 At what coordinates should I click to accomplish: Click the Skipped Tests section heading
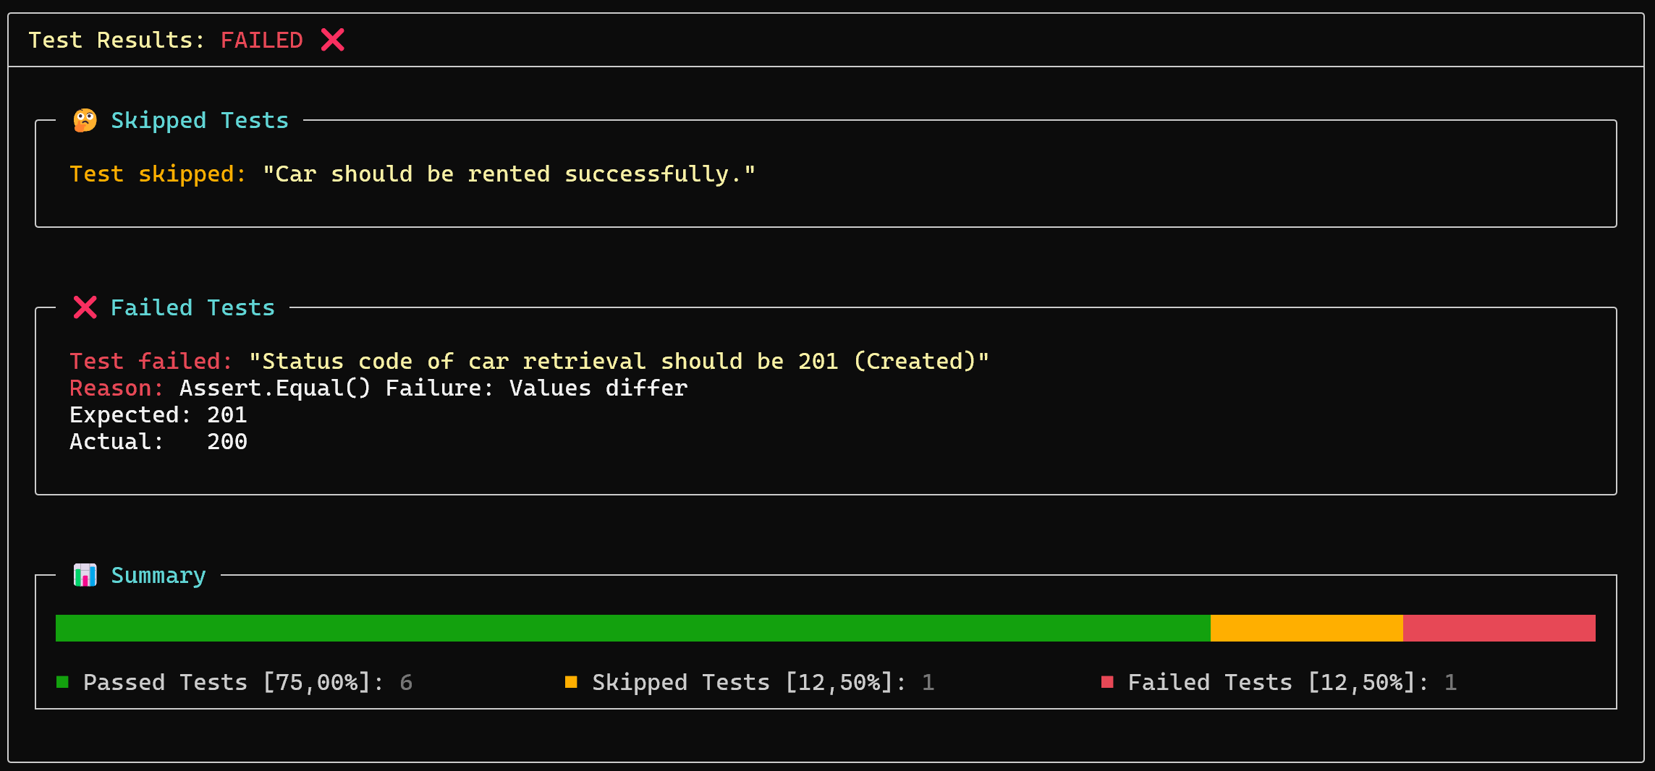click(x=200, y=120)
